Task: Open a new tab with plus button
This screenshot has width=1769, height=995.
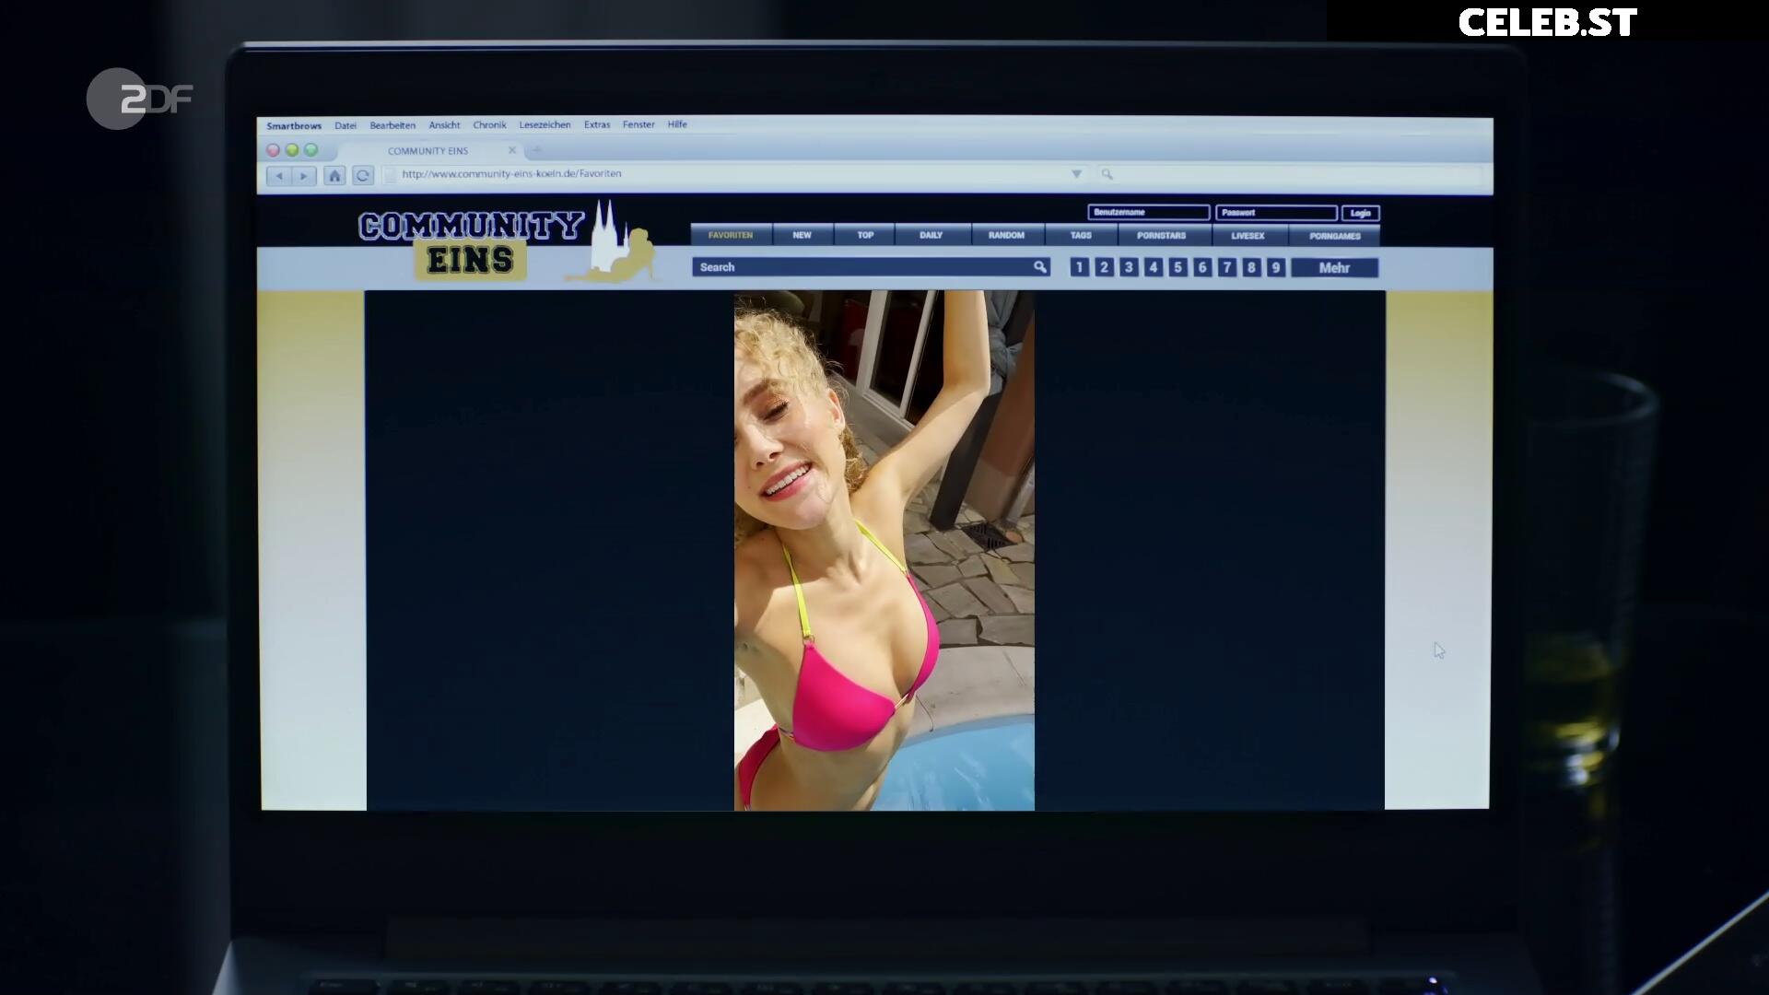Action: 537,150
